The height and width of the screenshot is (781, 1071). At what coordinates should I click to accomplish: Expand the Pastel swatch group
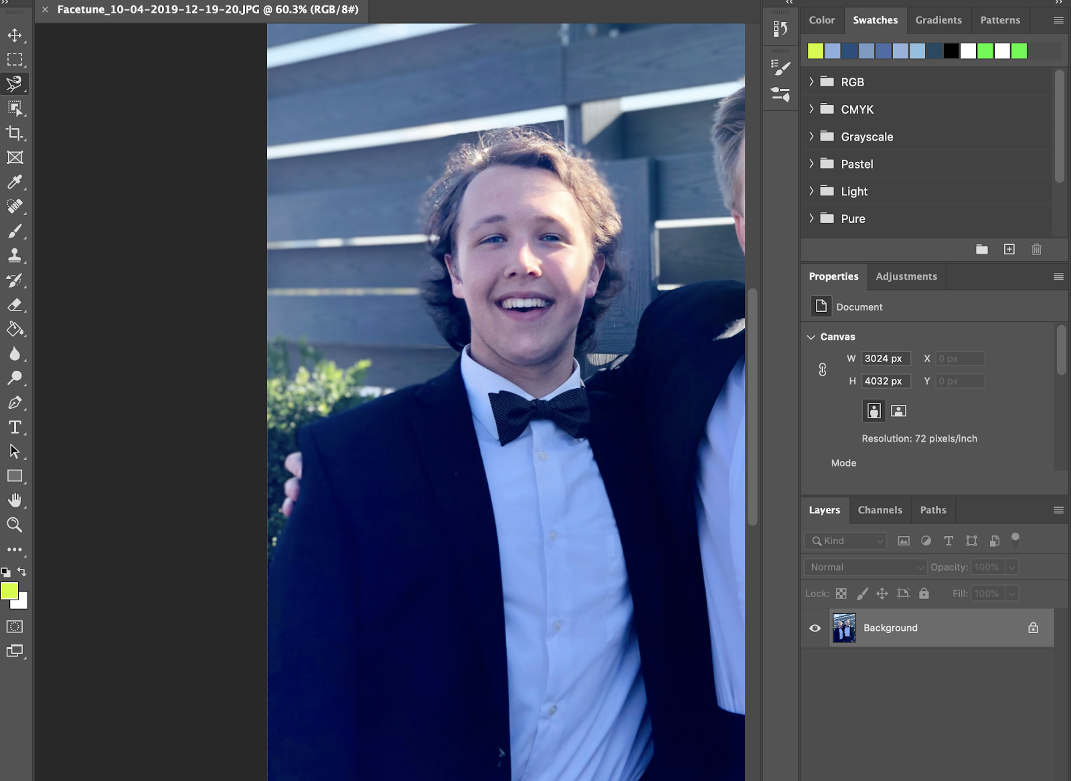[811, 164]
